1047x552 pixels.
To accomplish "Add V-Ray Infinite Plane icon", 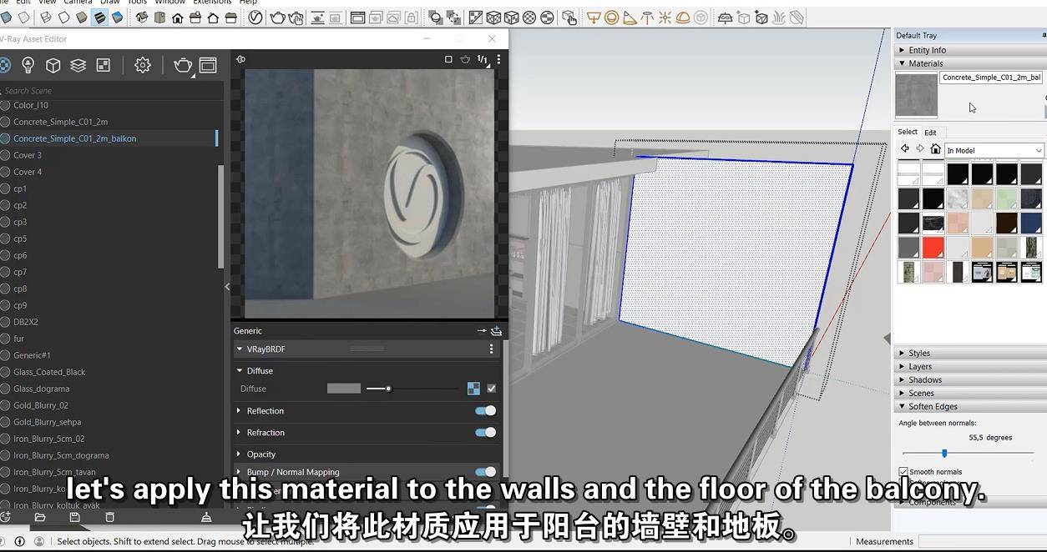I will point(725,18).
